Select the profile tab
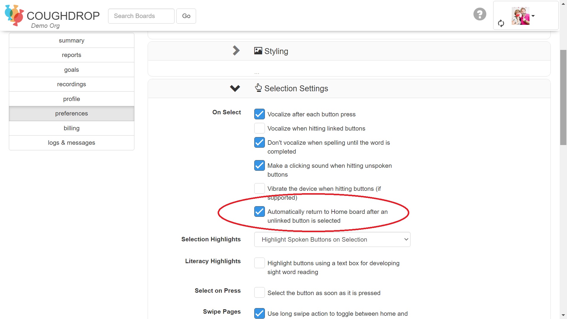The width and height of the screenshot is (567, 319). pos(71,99)
